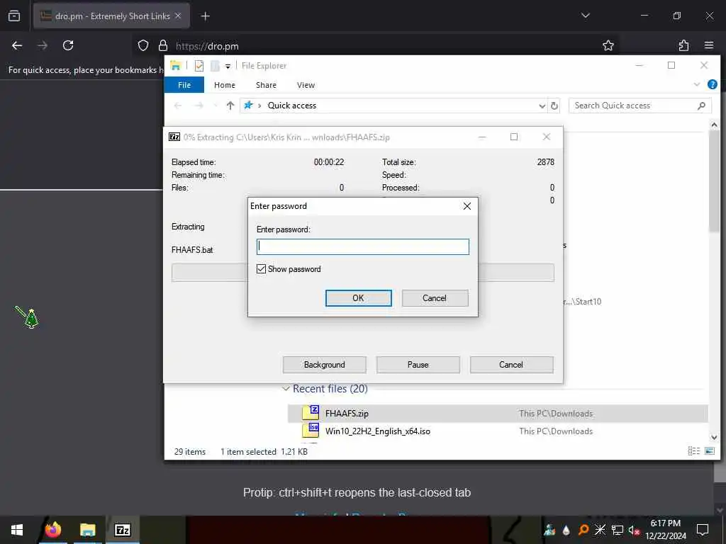Open the Share ribbon tab

267,85
